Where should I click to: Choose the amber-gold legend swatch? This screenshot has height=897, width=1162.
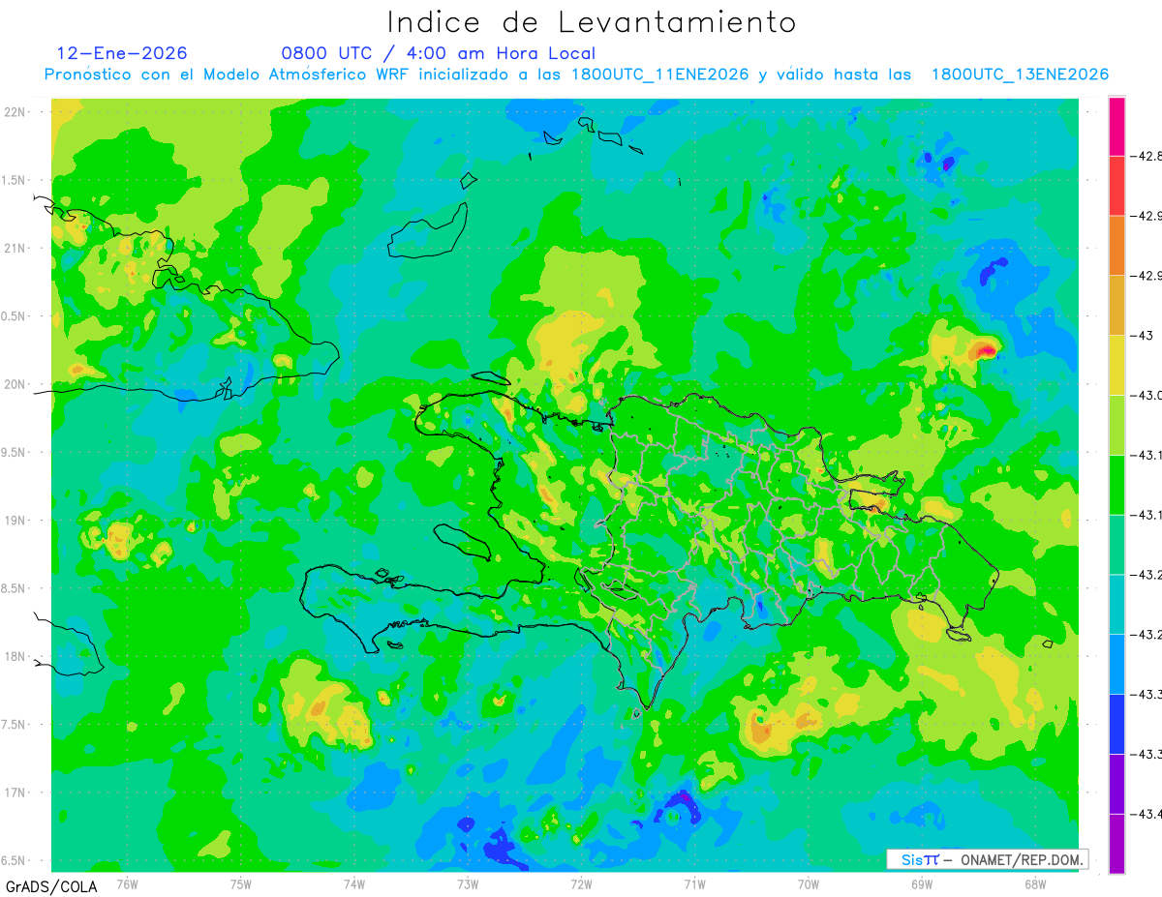point(1116,305)
